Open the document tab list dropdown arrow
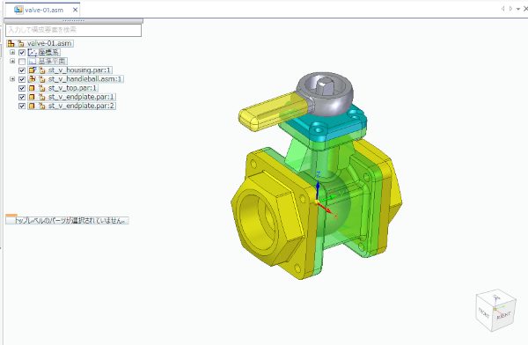 point(518,9)
